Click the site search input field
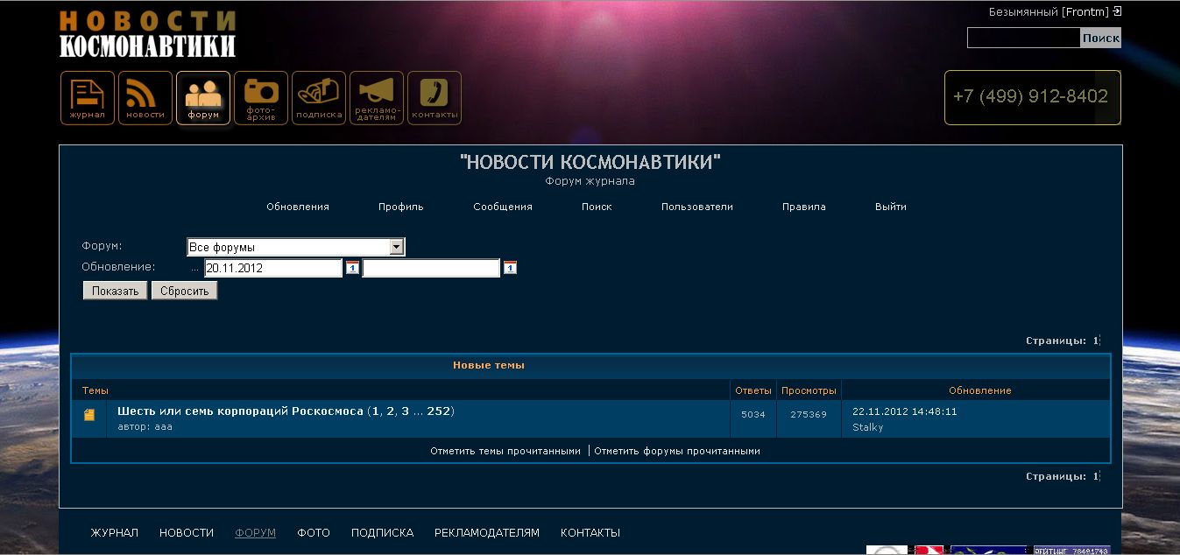The height and width of the screenshot is (555, 1180). point(1023,38)
